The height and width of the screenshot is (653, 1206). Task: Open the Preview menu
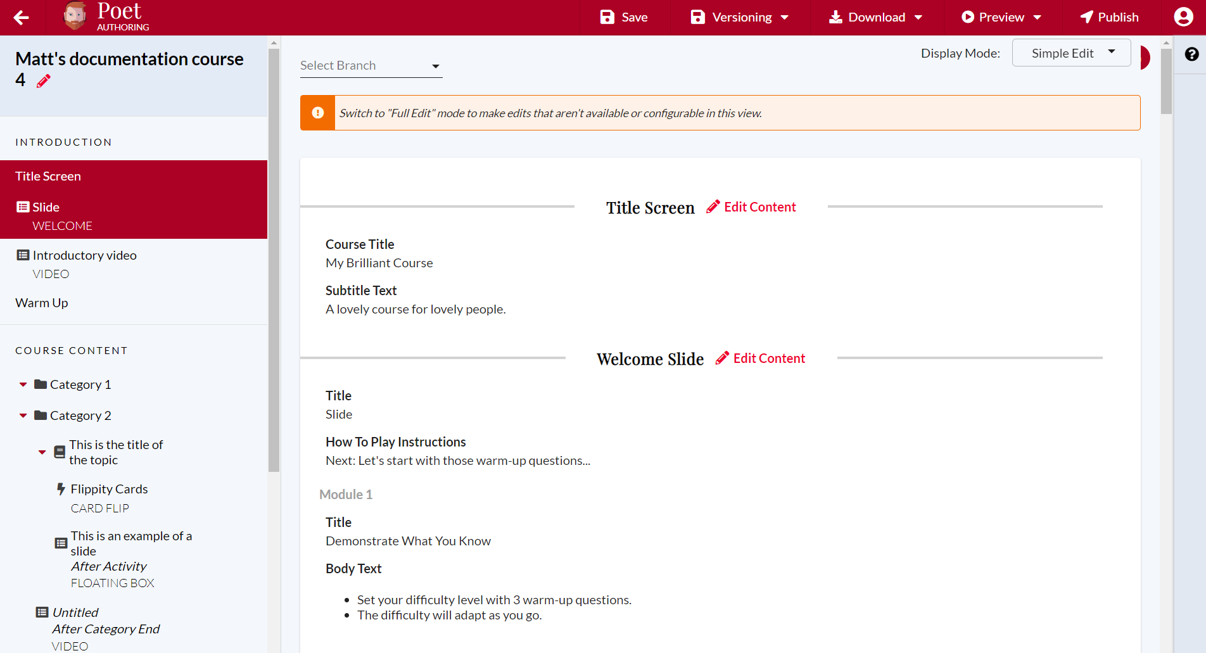(1000, 17)
